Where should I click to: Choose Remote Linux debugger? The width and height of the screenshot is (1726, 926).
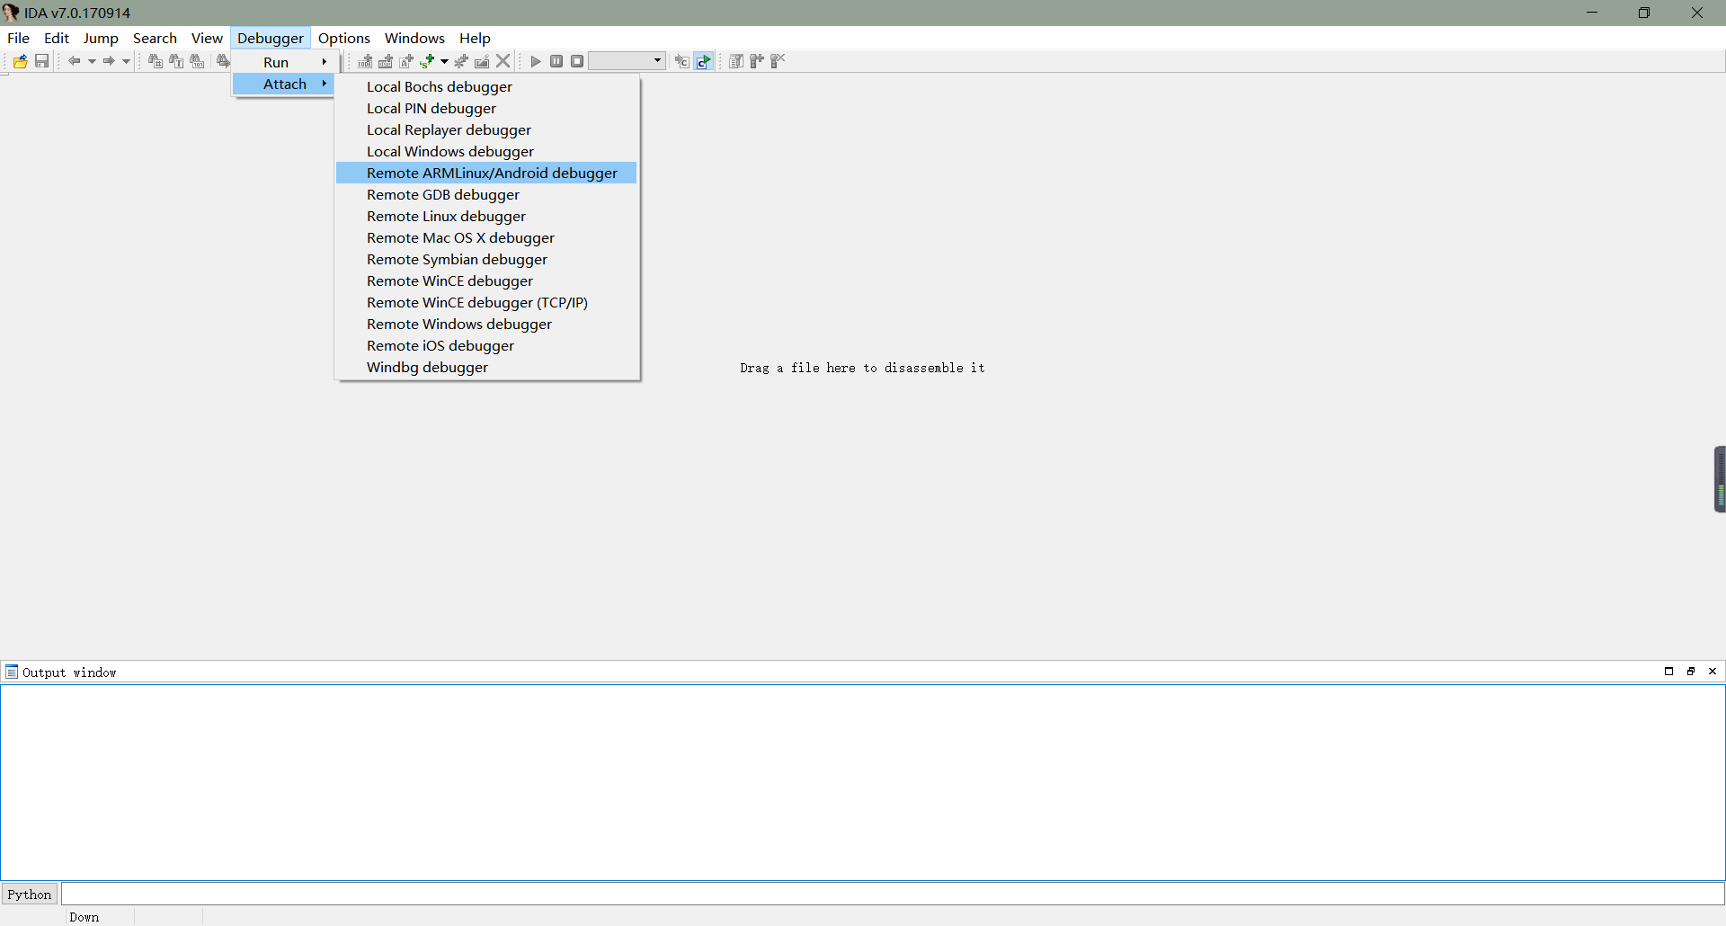click(486, 216)
